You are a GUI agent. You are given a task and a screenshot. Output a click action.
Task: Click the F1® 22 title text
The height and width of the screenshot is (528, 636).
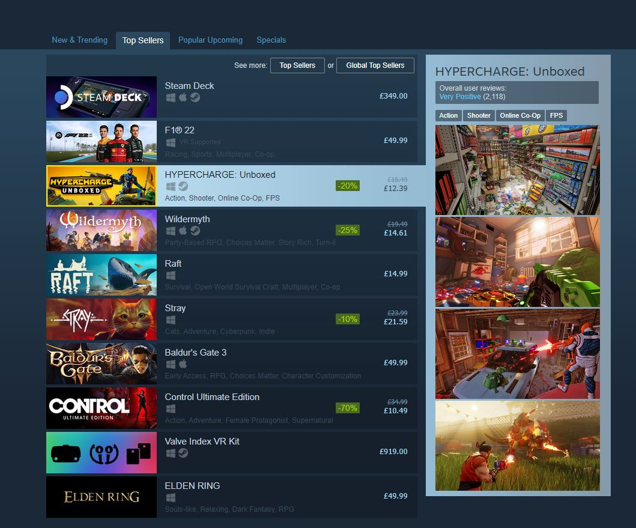tap(180, 130)
